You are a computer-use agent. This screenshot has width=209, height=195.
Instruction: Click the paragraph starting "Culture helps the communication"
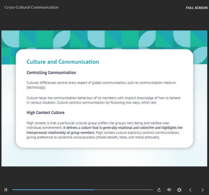[x=103, y=100]
